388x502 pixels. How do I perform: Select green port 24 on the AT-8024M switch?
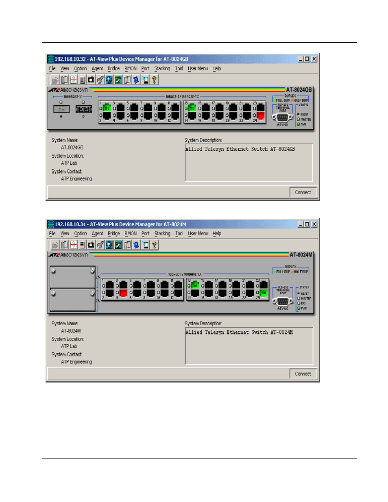(264, 293)
